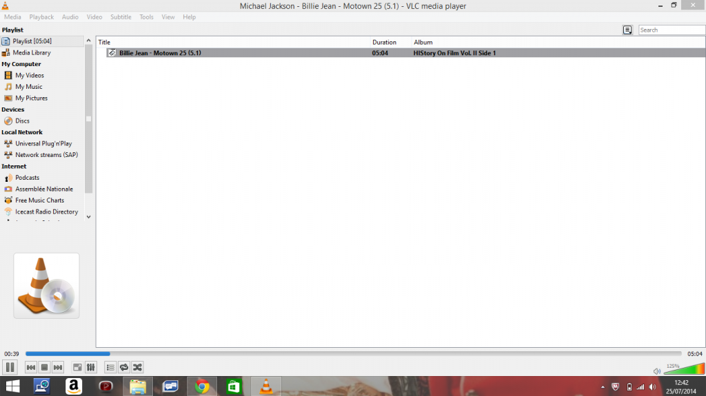Select Icecast Radio Directory
The width and height of the screenshot is (706, 396).
(46, 211)
